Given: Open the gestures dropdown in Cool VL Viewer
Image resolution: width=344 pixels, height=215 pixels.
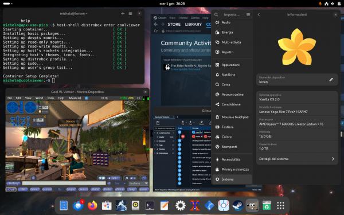Looking at the screenshot, I should tap(138, 183).
